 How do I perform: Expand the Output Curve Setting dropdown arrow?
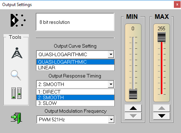[x=111, y=54]
